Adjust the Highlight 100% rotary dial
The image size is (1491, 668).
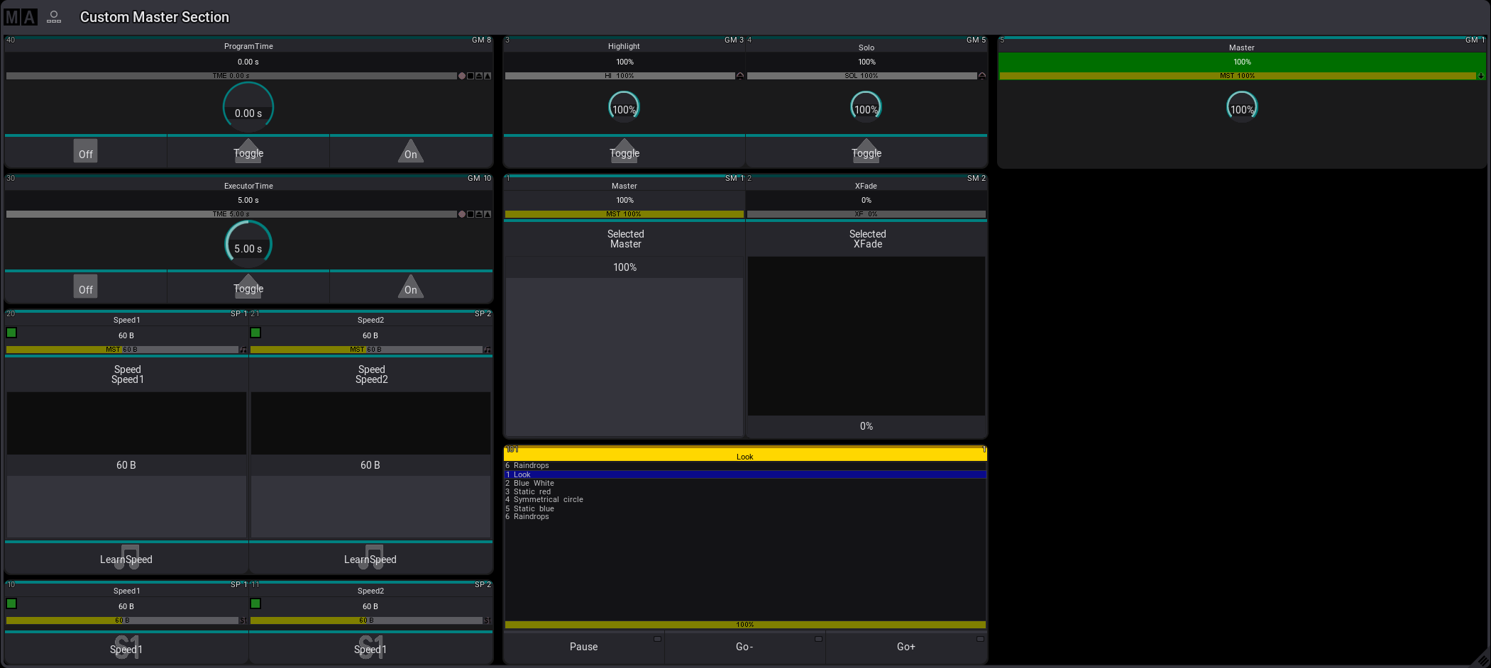(x=625, y=107)
